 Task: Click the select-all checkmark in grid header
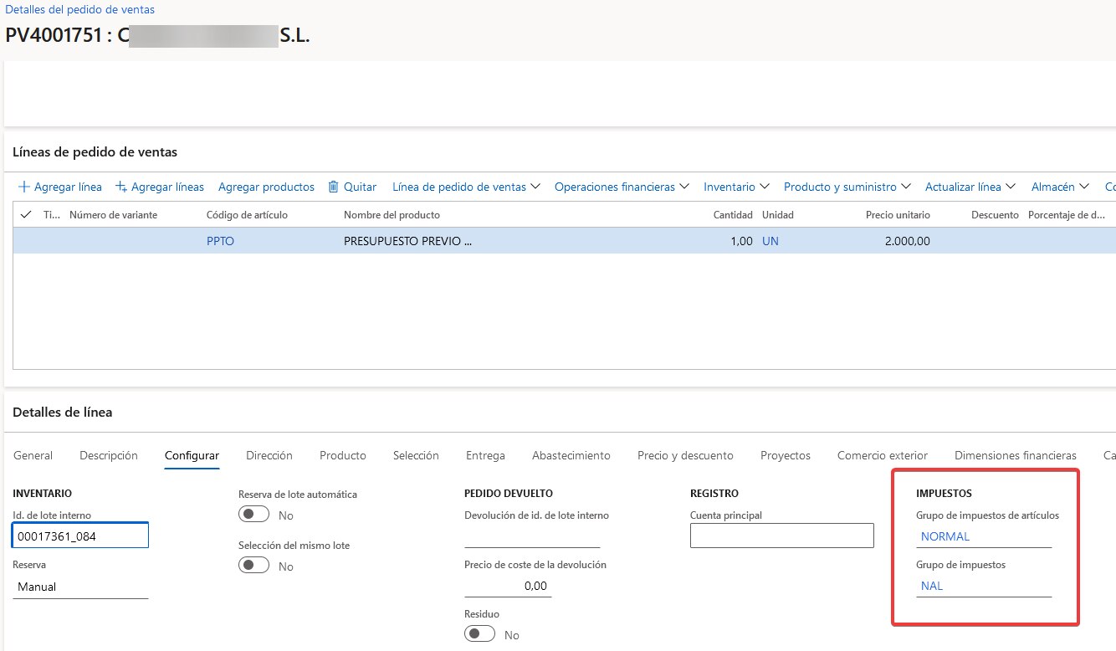25,215
